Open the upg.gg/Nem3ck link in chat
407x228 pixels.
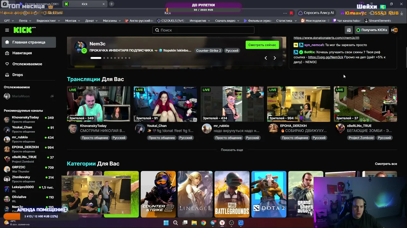point(326,57)
